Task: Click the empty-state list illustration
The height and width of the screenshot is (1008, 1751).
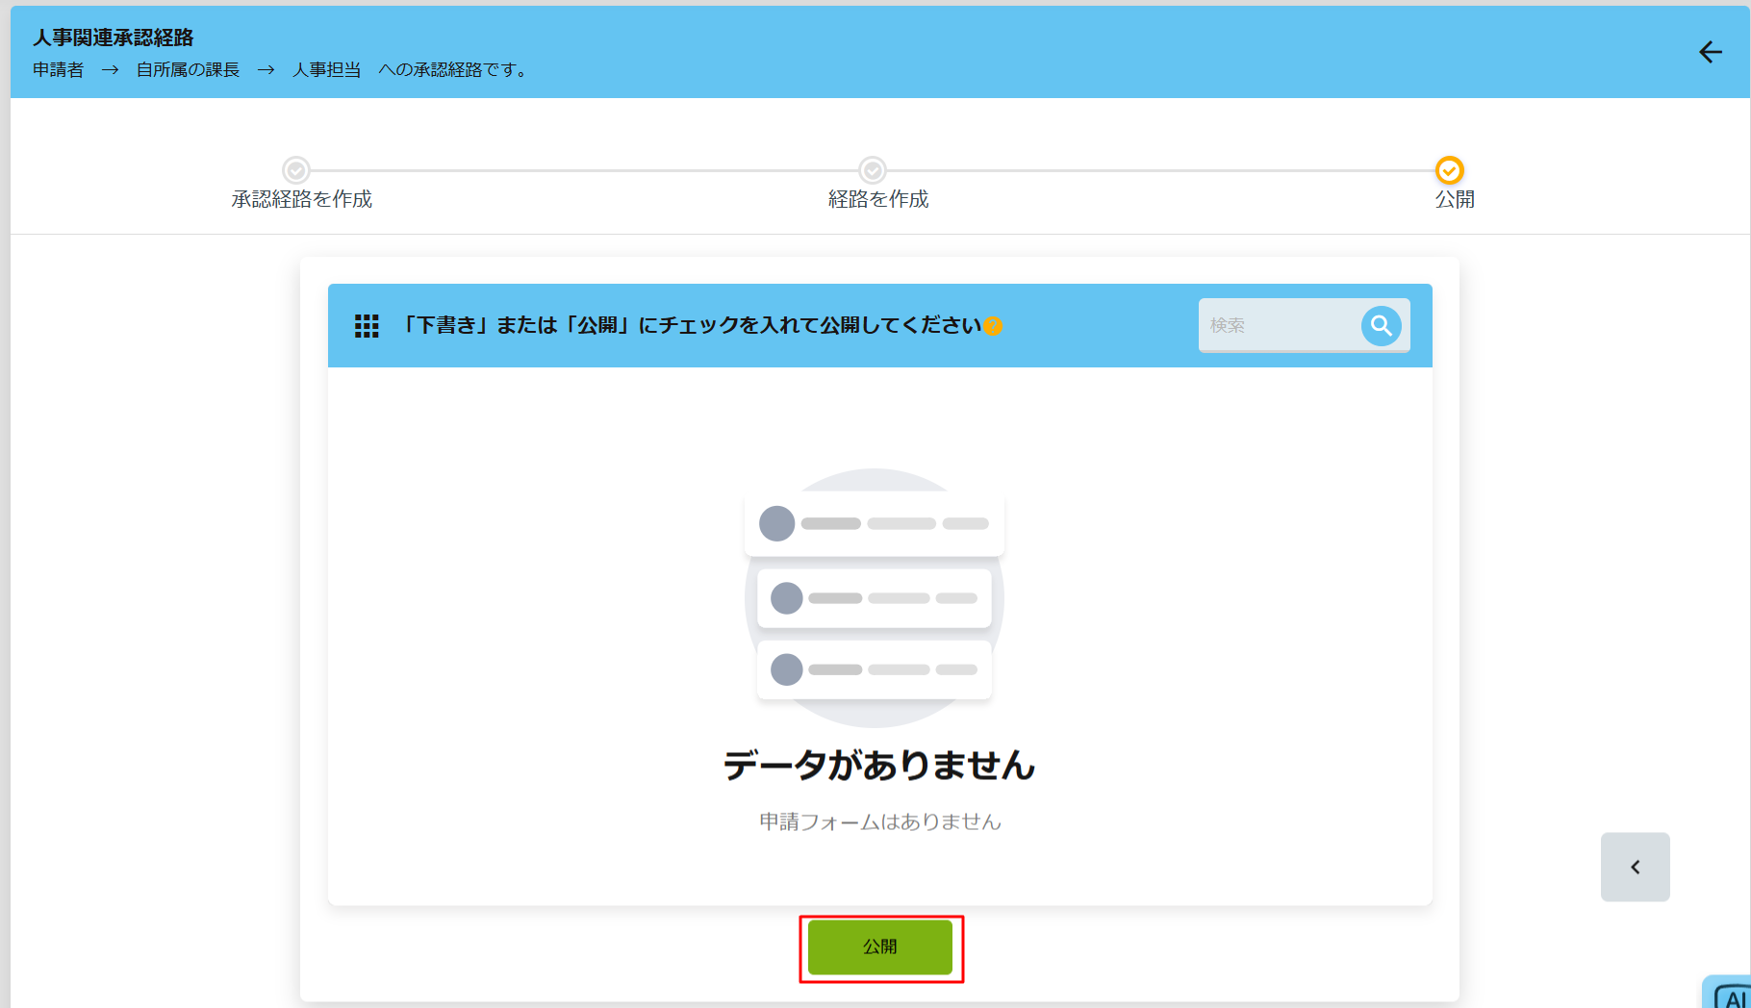Action: (x=874, y=597)
